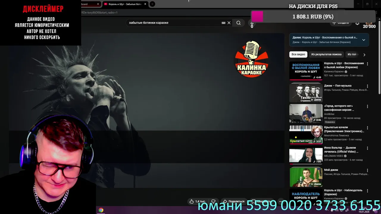Click the main video player area
The width and height of the screenshot is (381, 214).
click(146, 110)
